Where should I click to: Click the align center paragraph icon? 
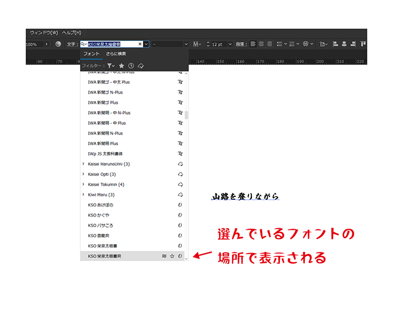click(262, 44)
